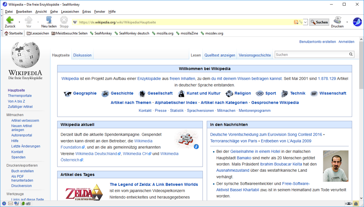The height and width of the screenshot is (207, 364).
Task: Open the Drucken options dropdown arrow
Action: point(347,22)
